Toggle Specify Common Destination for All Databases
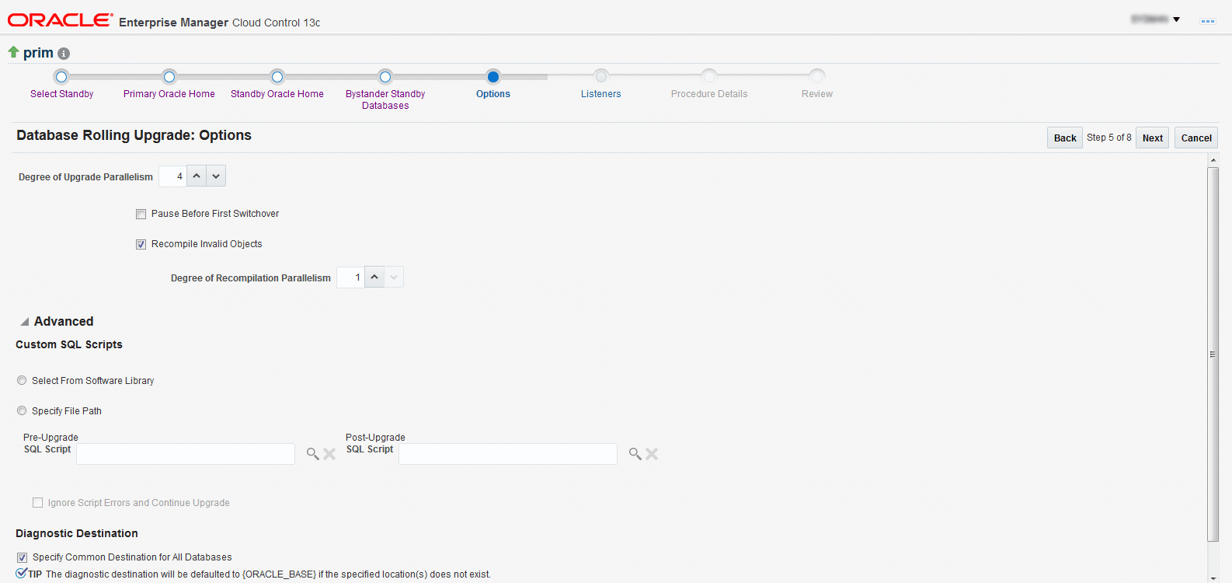This screenshot has width=1232, height=583. [22, 557]
